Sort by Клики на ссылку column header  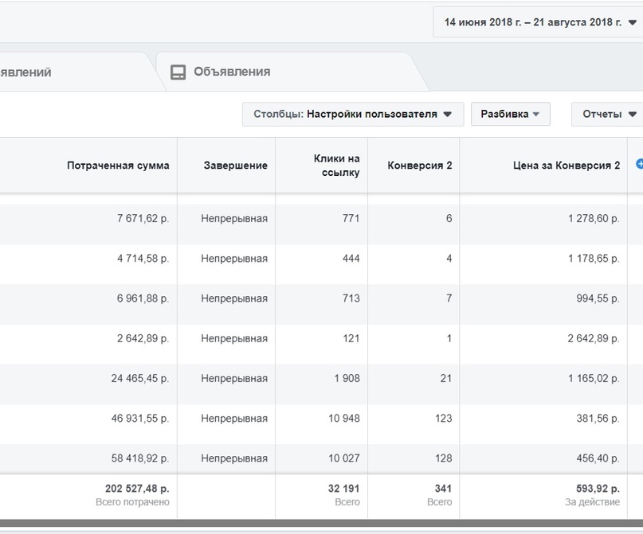click(x=337, y=166)
